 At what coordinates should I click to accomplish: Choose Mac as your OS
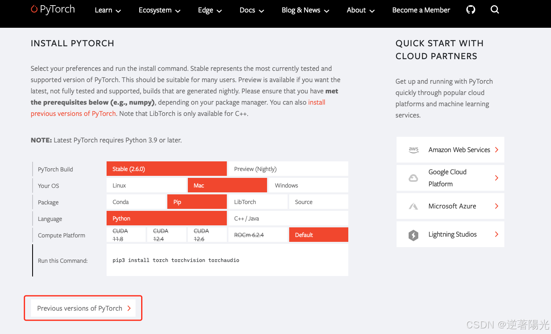(x=227, y=186)
